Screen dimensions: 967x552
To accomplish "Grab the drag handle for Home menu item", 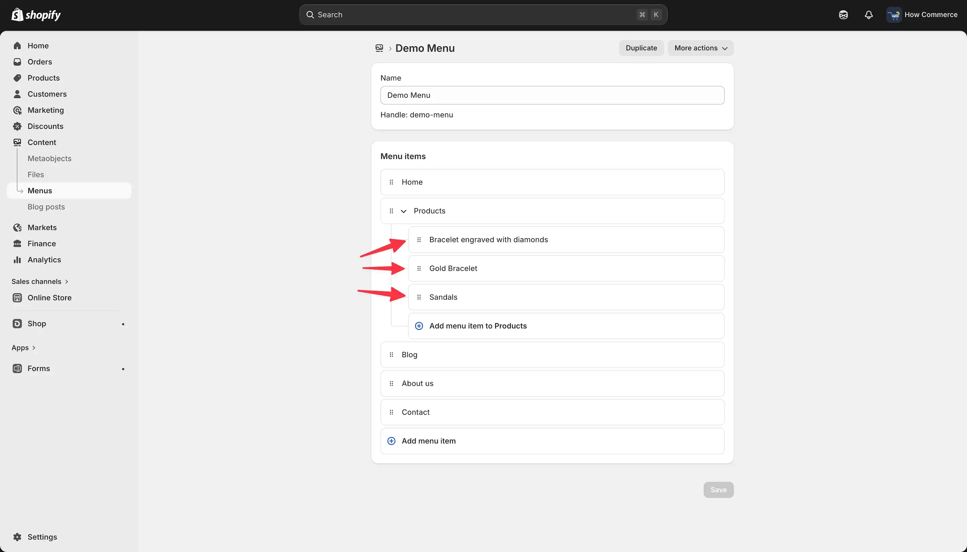I will tap(391, 182).
